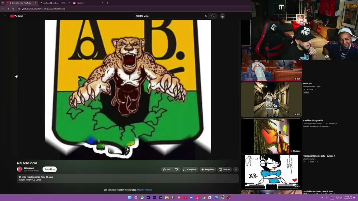Viewport: 358px width, 201px height.
Task: Open TikTok app from taskbar
Action: click(197, 198)
